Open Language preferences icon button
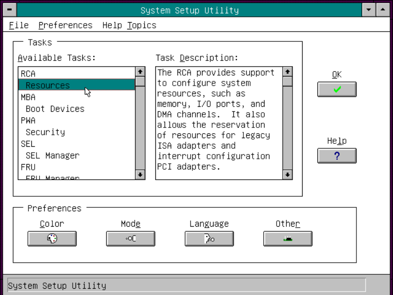Viewport: 393px width, 295px height. (209, 239)
